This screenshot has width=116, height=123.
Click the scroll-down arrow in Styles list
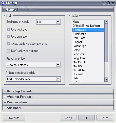(106, 80)
